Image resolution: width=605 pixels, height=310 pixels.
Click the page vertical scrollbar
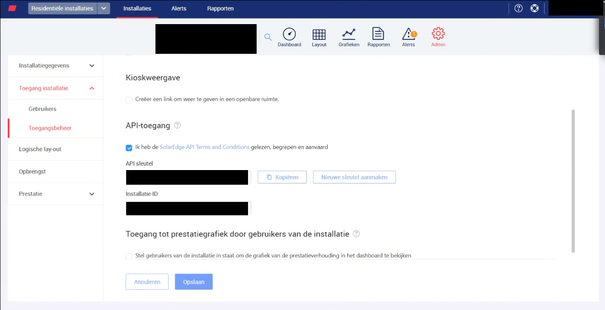[573, 181]
